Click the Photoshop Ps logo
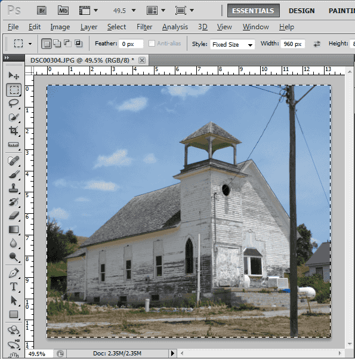Image resolution: width=355 pixels, height=359 pixels. (14, 10)
